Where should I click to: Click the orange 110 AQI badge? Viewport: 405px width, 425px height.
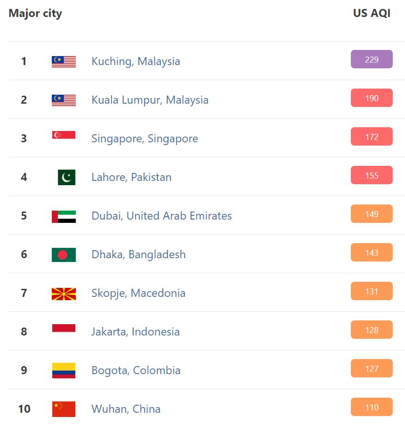pyautogui.click(x=372, y=407)
